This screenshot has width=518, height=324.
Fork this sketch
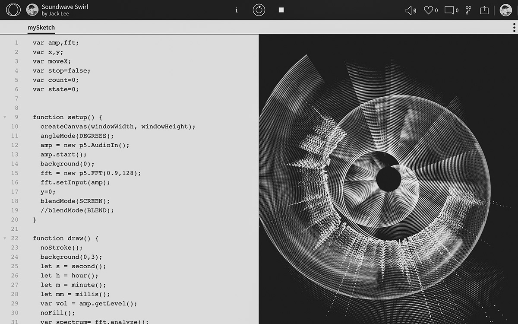point(468,10)
